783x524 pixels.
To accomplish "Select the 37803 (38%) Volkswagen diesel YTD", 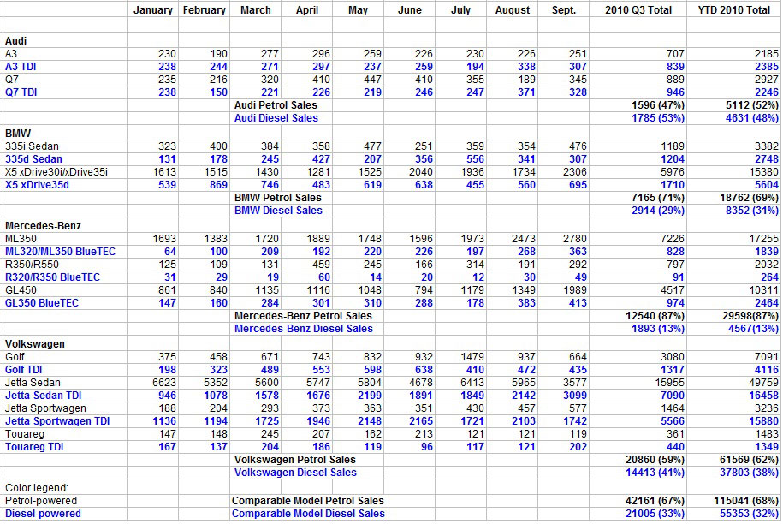I will point(749,473).
